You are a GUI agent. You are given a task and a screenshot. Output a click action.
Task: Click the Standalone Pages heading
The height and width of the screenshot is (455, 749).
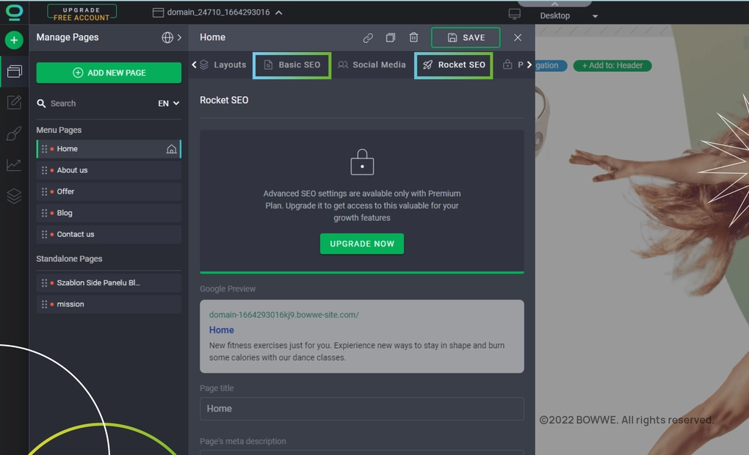click(x=69, y=259)
